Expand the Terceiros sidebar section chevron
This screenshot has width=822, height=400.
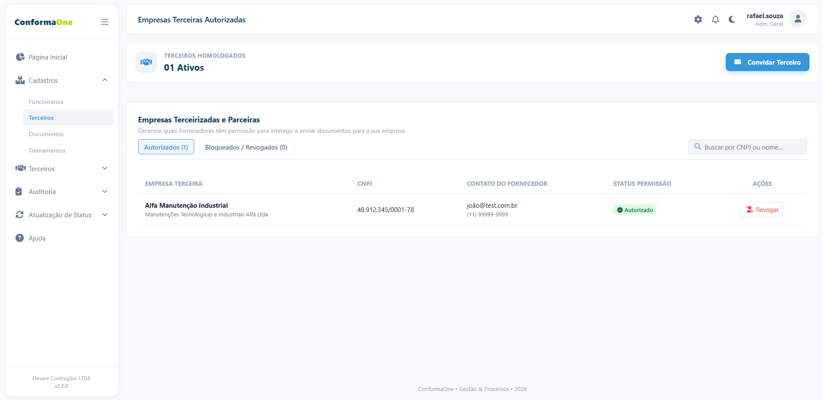click(x=105, y=168)
